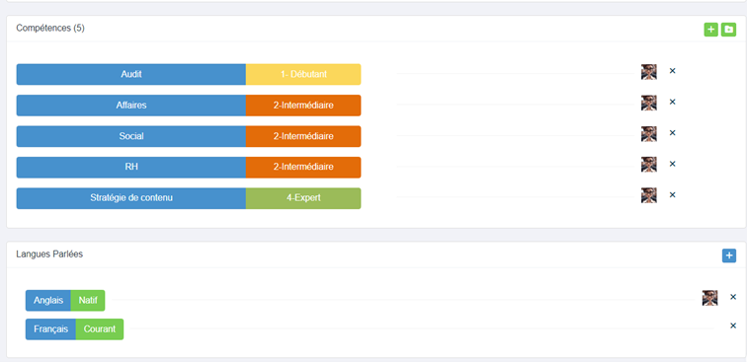The image size is (747, 362).
Task: Click the 4-Expert level badge
Action: pos(303,198)
